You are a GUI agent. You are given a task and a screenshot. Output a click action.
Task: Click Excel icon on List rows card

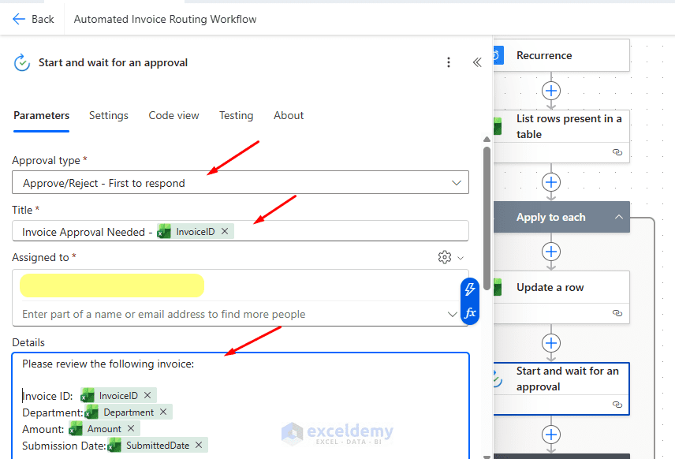[x=498, y=127]
